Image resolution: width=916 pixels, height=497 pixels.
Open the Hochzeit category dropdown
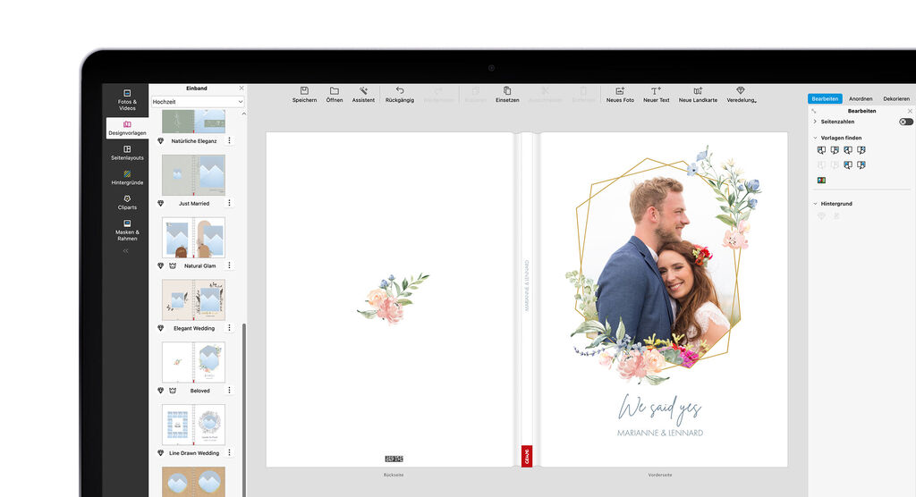pos(198,102)
